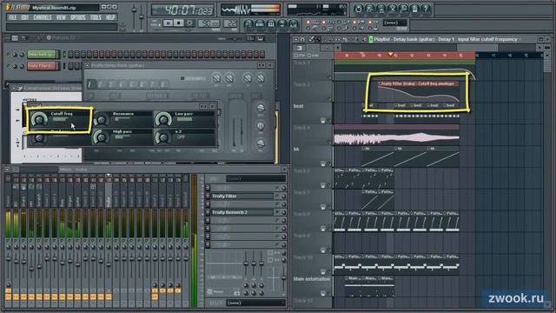This screenshot has height=313, width=556.
Task: Switch to bank 2 tab in Fruity Delay Bank
Action: 101,84
